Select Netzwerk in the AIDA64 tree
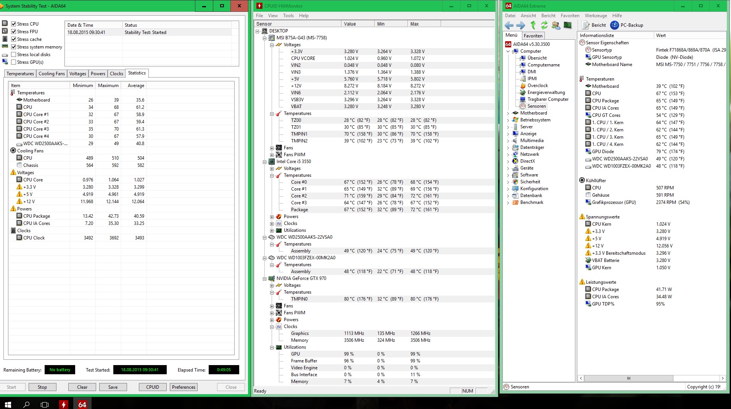 [530, 154]
